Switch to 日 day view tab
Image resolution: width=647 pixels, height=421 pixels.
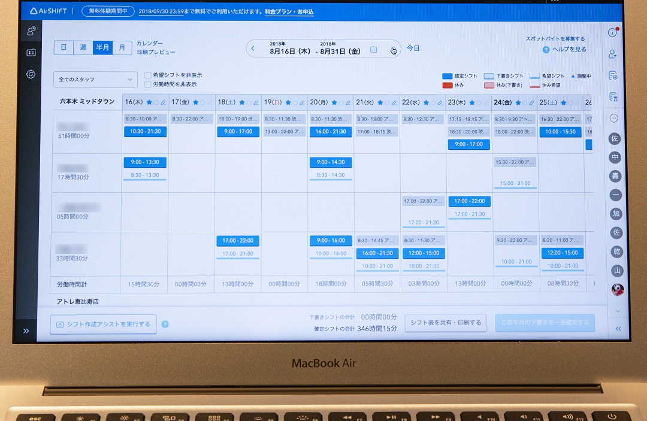coord(64,47)
